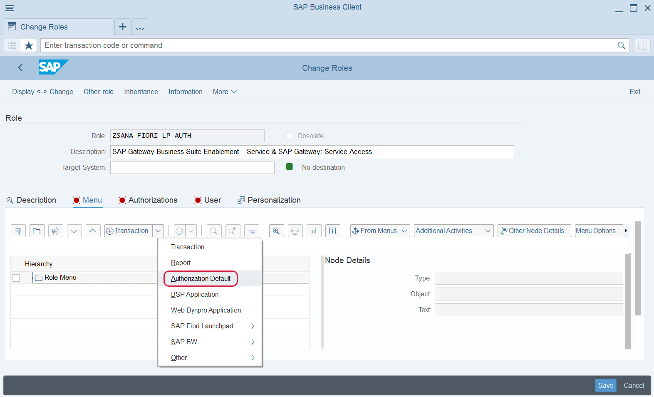Click the Find Next toolbar icon
This screenshot has width=654, height=397.
pyautogui.click(x=233, y=231)
